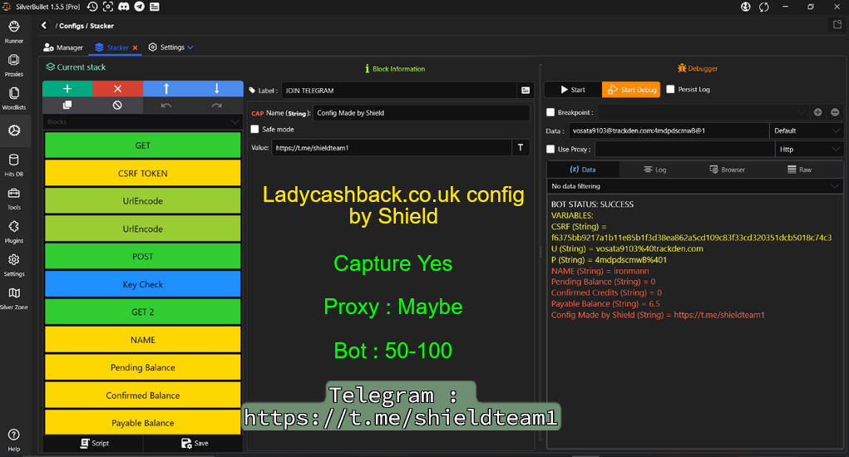Open the Wordlists section in sidebar
The image size is (849, 457).
click(14, 98)
